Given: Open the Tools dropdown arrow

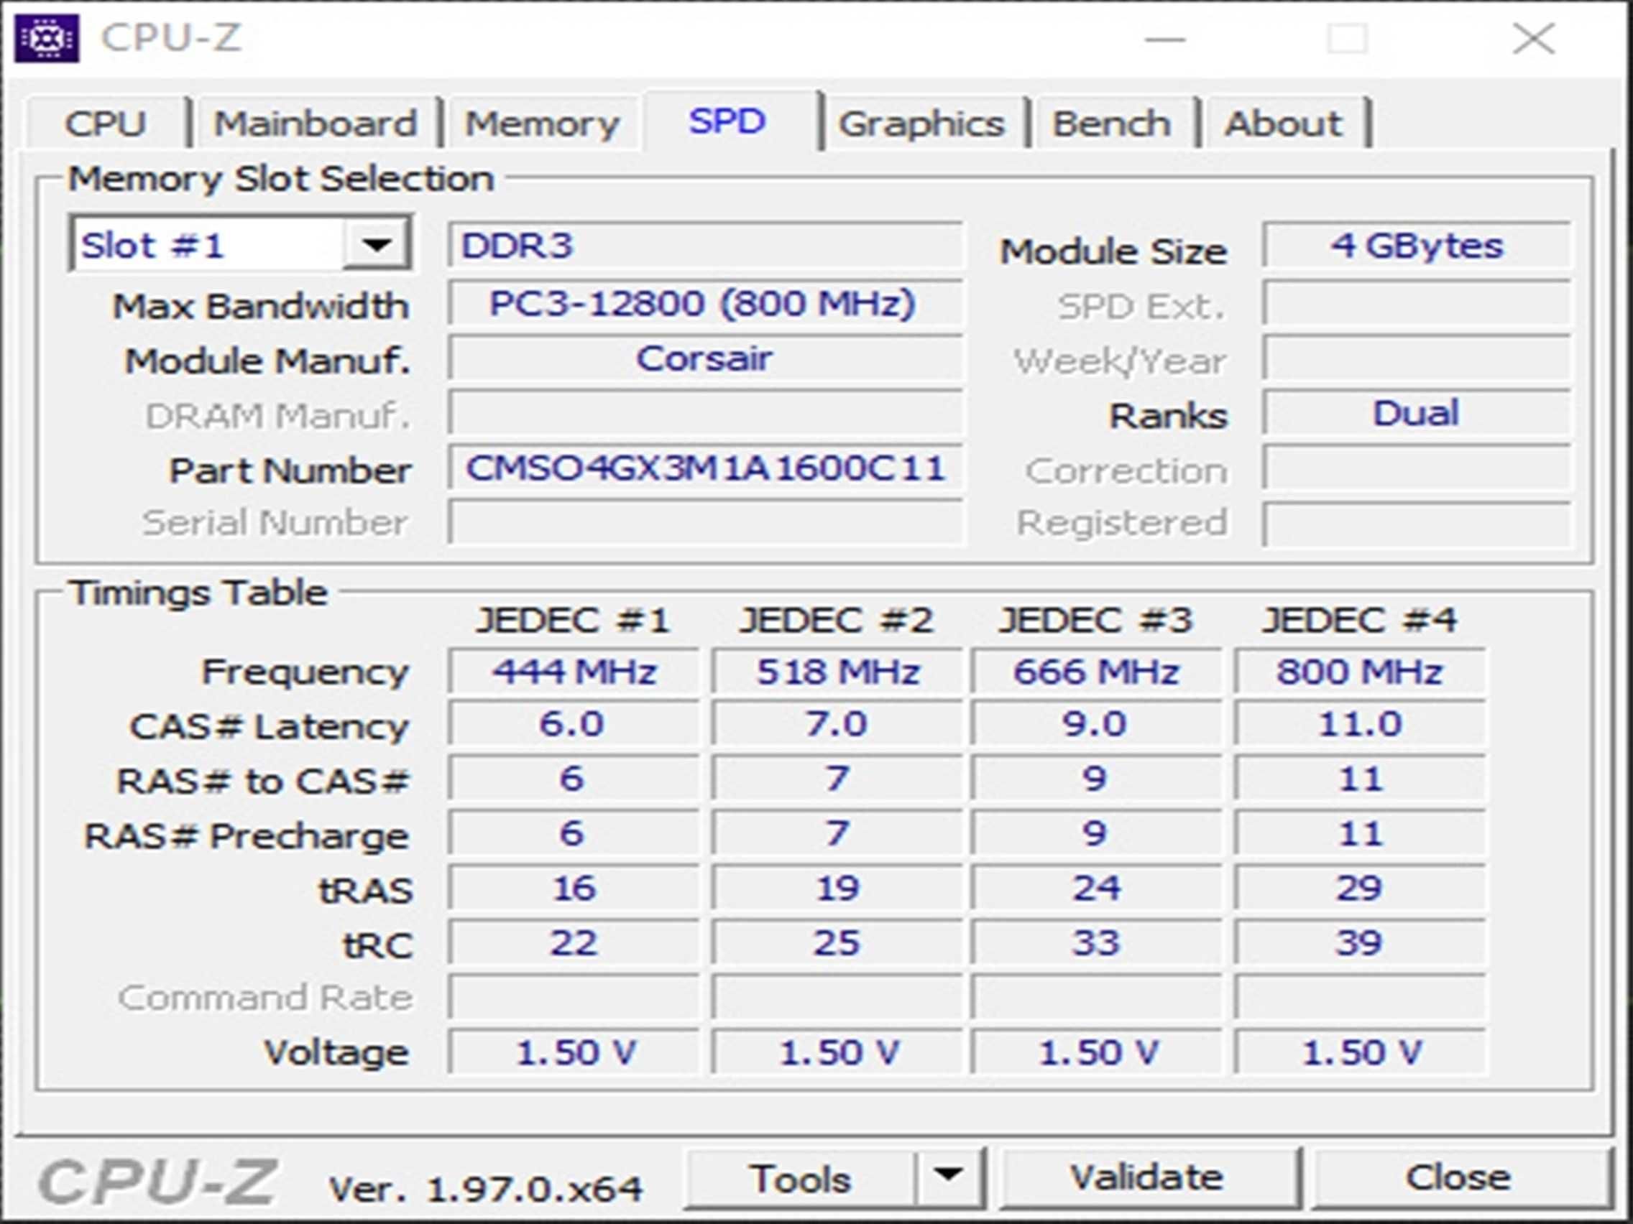Looking at the screenshot, I should [949, 1177].
